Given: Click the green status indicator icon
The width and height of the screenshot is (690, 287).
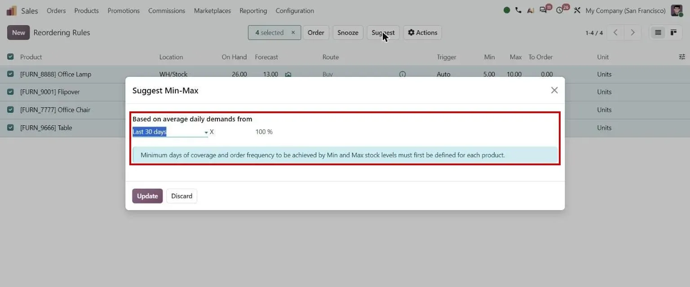Looking at the screenshot, I should click(507, 10).
